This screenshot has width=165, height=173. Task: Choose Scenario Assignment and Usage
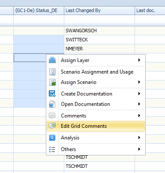click(x=96, y=72)
